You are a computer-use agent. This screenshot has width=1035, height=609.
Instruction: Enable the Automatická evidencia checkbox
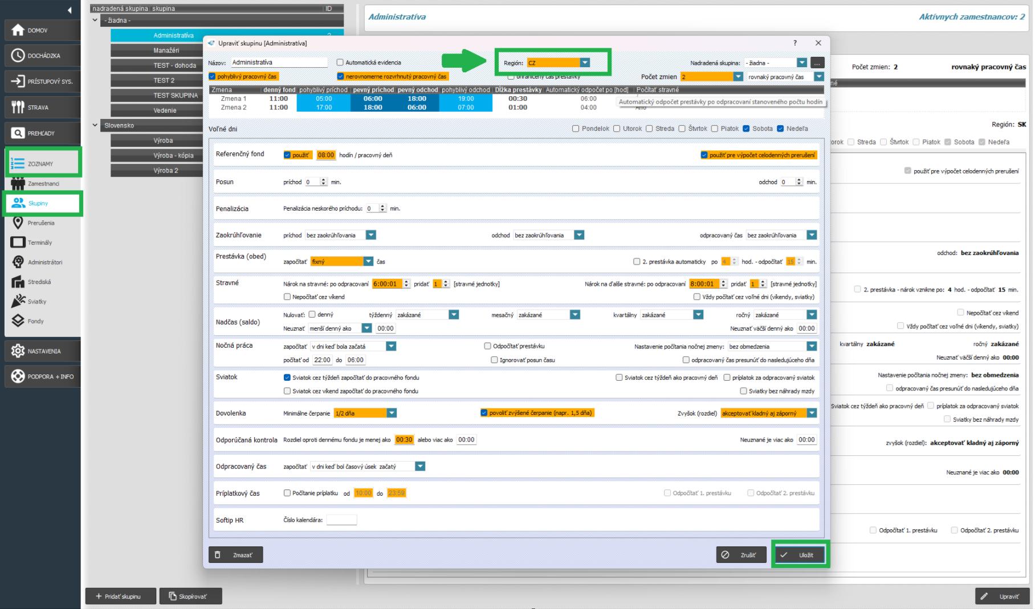click(x=340, y=63)
